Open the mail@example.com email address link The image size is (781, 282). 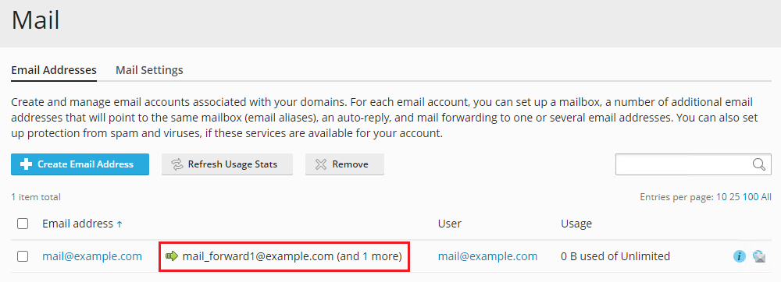[92, 256]
